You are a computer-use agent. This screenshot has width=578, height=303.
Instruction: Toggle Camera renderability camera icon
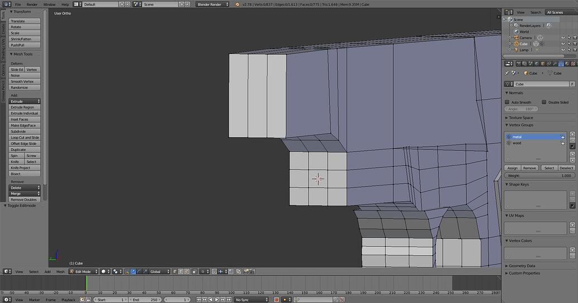click(575, 38)
